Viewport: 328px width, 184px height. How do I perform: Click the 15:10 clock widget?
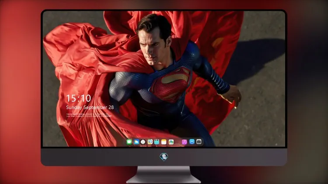(78, 98)
